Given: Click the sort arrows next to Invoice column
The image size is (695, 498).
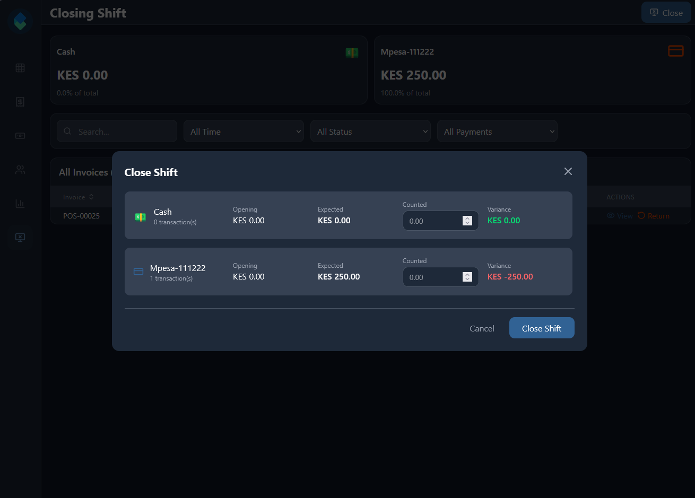Looking at the screenshot, I should pyautogui.click(x=91, y=197).
